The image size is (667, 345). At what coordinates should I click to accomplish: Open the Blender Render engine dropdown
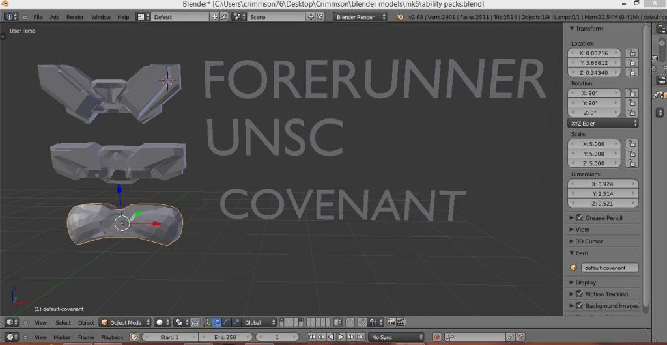coord(360,17)
